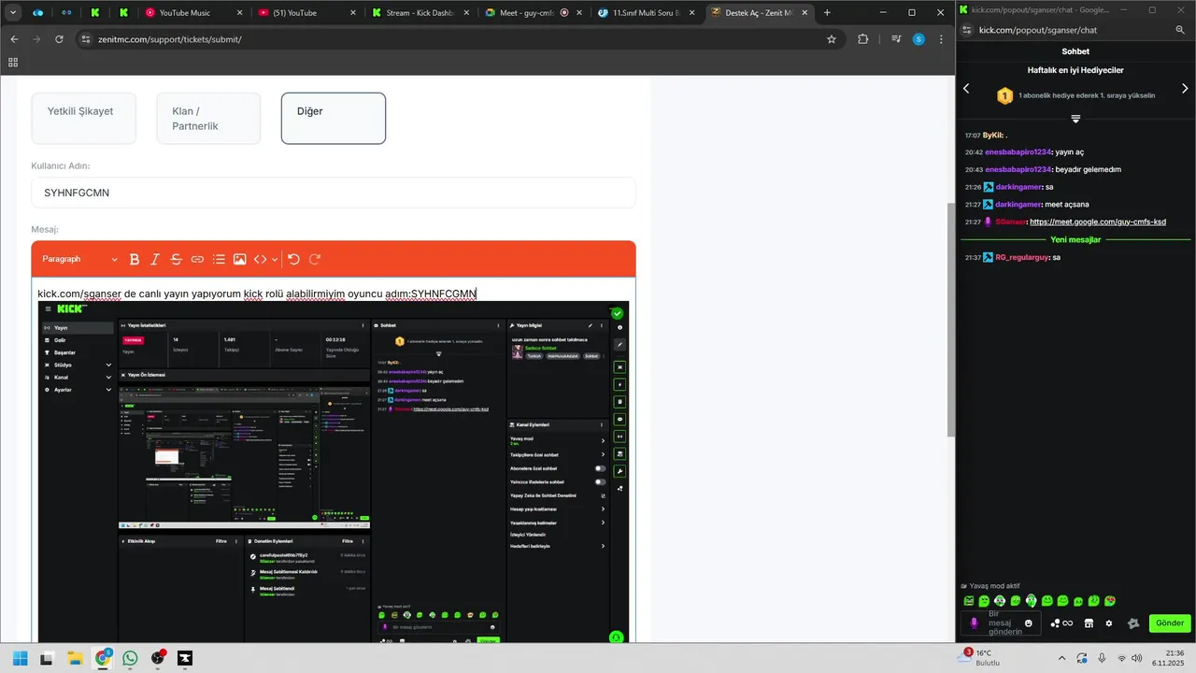Toggle bold formatting in the message editor
Image resolution: width=1196 pixels, height=673 pixels.
tap(135, 259)
